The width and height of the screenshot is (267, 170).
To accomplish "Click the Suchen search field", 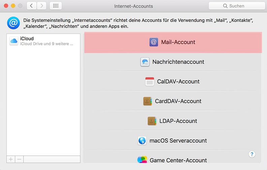I will click(237, 6).
